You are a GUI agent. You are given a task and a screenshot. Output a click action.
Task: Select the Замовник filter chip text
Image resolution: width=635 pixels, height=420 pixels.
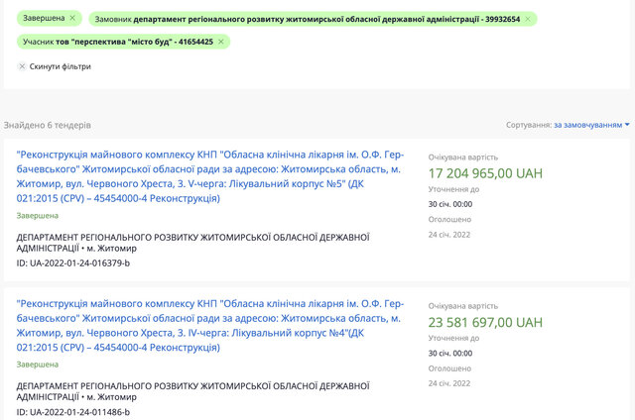pos(308,19)
